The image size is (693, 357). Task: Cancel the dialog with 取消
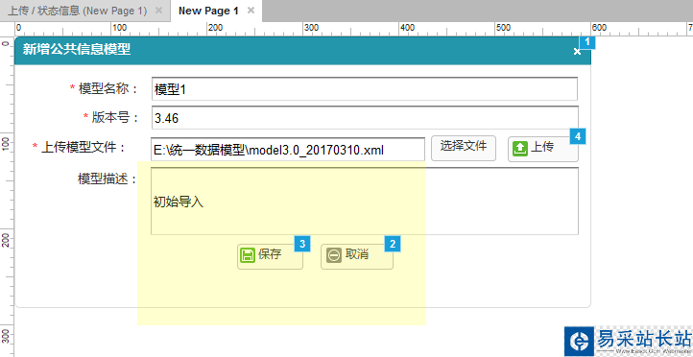pos(357,256)
